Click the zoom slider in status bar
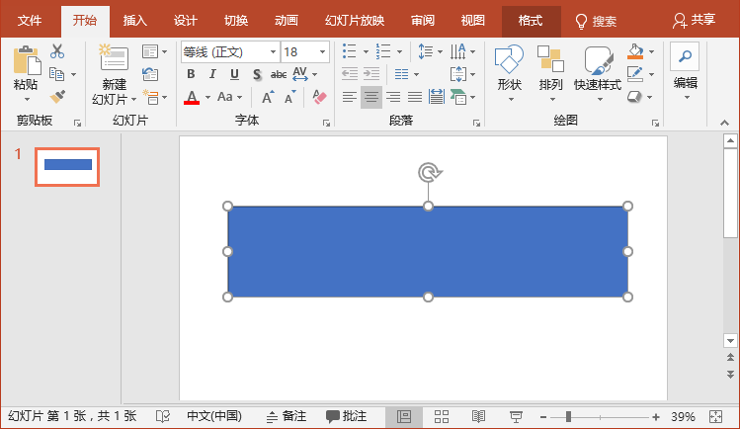The image size is (740, 429). coord(567,416)
